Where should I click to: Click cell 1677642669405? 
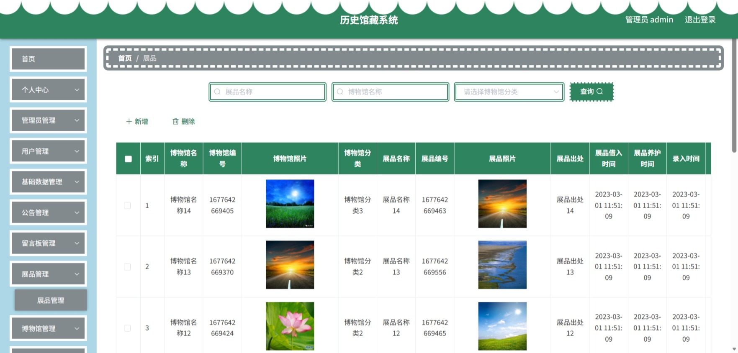[x=222, y=205]
